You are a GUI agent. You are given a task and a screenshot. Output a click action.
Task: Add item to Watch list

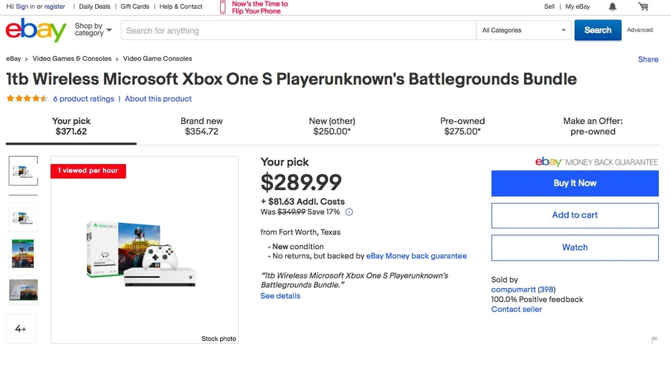574,248
